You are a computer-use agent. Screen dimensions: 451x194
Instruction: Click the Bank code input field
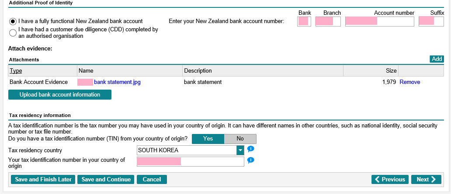[304, 21]
